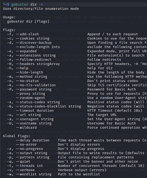Click the --wildcard flag text
The width and height of the screenshot is (147, 178).
click(x=26, y=128)
